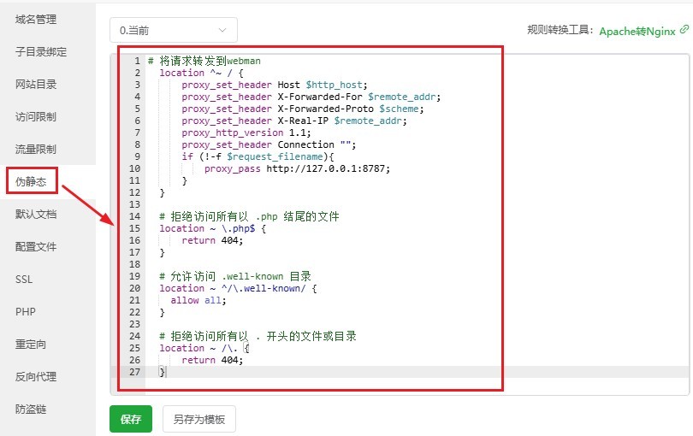Screen dimensions: 693x436
Task: Open the 域名管理 sidebar tab
Action: point(36,20)
